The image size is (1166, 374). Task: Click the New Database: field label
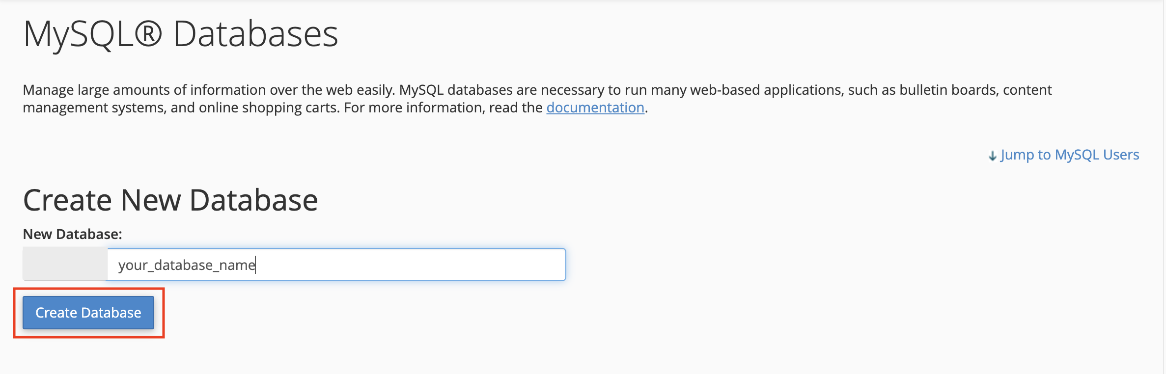[x=72, y=234]
